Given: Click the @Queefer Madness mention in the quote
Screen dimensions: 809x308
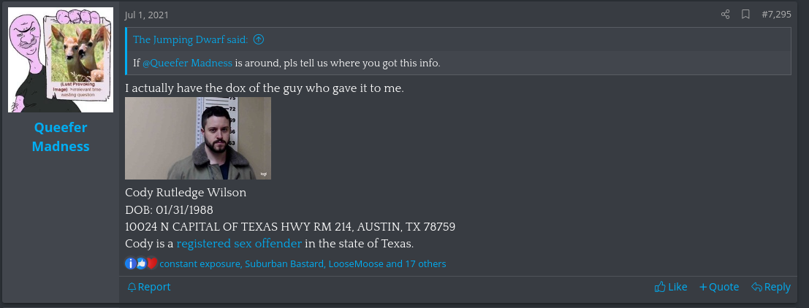Looking at the screenshot, I should [187, 63].
